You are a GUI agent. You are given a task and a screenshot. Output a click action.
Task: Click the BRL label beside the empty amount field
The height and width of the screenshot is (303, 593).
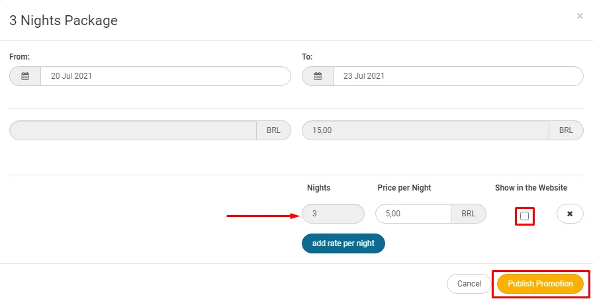(x=273, y=130)
